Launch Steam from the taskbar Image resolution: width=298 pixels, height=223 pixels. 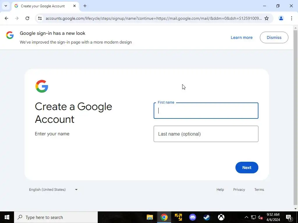[207, 217]
